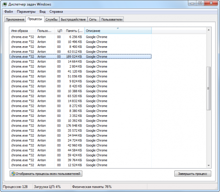Switch to the Приложения tab

click(15, 19)
